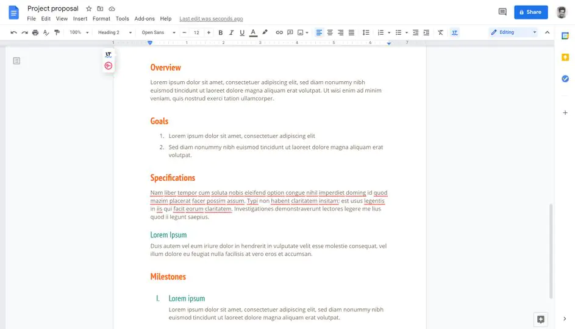This screenshot has height=329, width=575.
Task: Click the Undo arrow icon
Action: click(x=13, y=33)
